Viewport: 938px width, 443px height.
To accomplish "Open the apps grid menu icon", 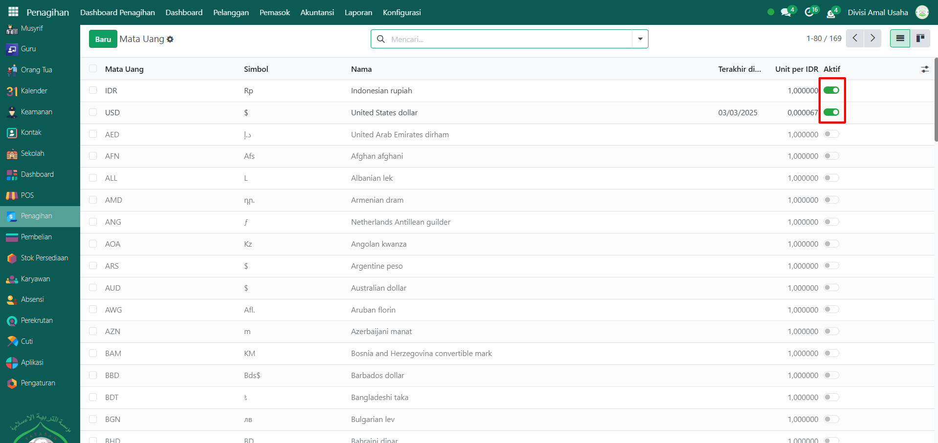I will [13, 12].
